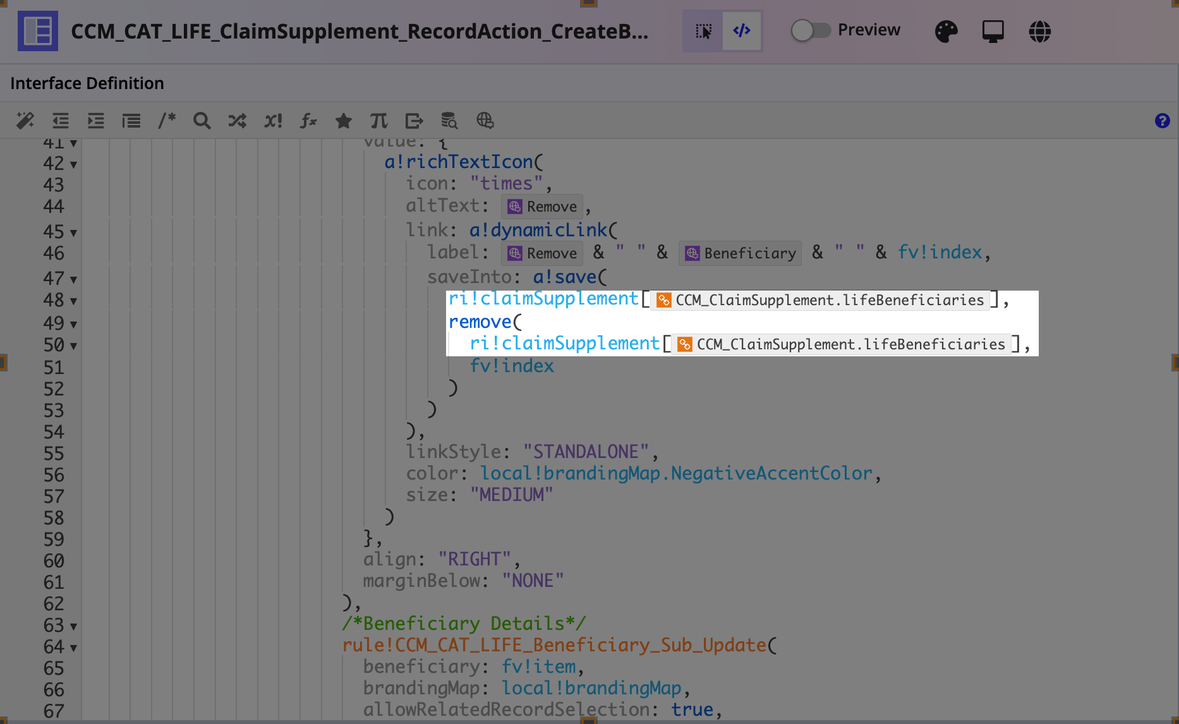Collapse code fold at line 45
Image resolution: width=1179 pixels, height=724 pixels.
pyautogui.click(x=74, y=233)
